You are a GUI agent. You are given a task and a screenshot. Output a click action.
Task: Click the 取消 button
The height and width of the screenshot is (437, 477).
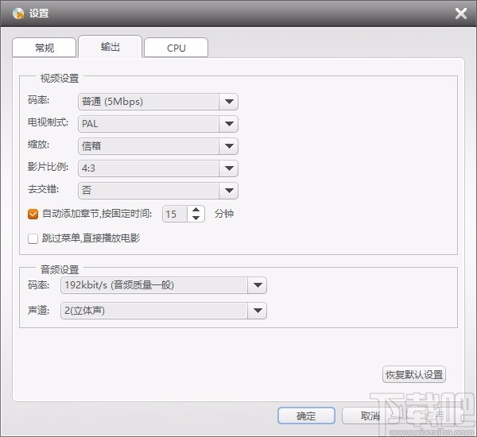(370, 416)
